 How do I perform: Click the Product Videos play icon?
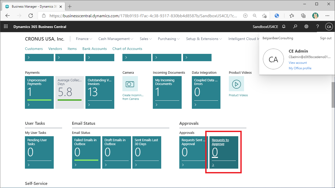pos(236,84)
